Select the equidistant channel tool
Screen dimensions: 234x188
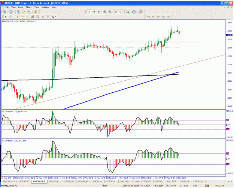33,17
